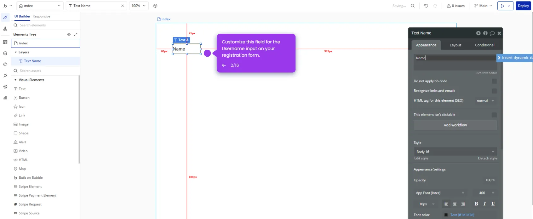Click the 3D box icon near zoom

(155, 6)
